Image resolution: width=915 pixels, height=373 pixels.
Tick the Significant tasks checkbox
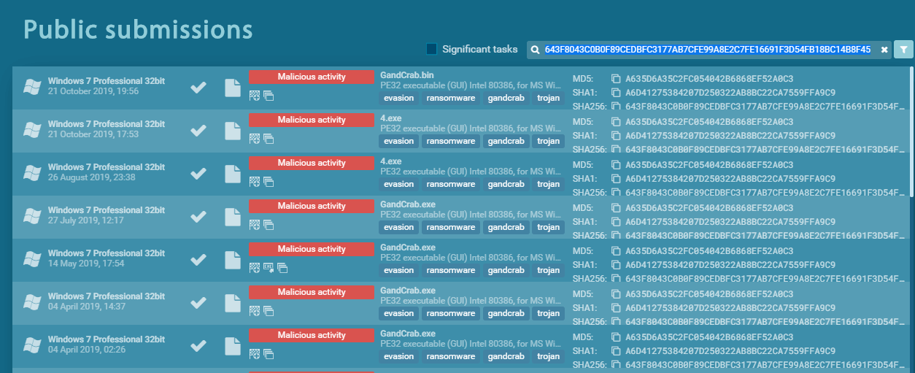point(432,49)
